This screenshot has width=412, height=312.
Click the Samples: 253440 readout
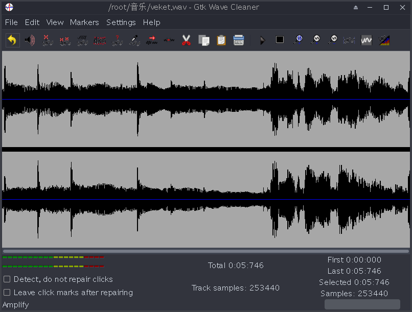pyautogui.click(x=354, y=294)
